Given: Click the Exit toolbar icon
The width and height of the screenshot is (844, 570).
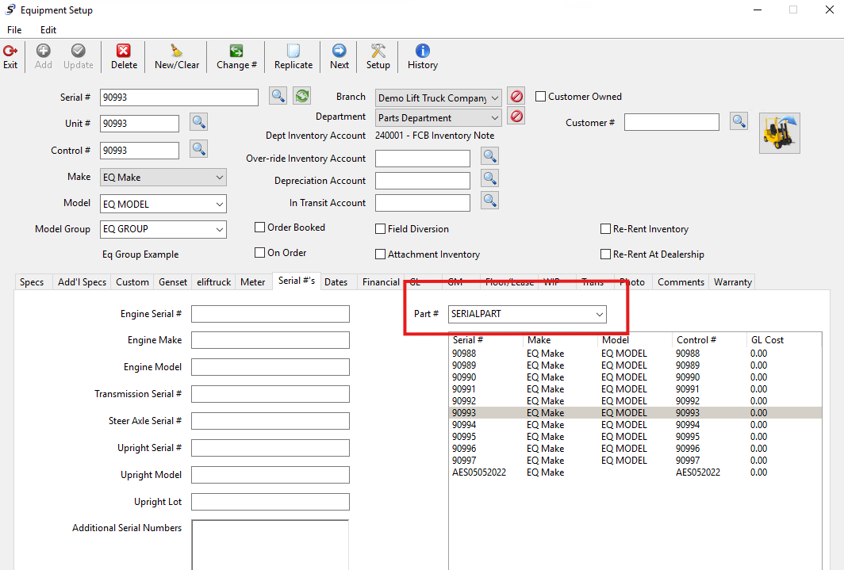Looking at the screenshot, I should [10, 51].
